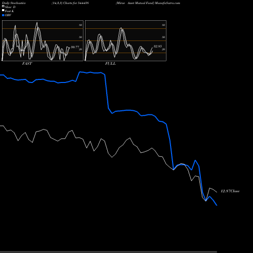Click the blue OBV legend swatch
253x253 pixels.
(3, 15)
